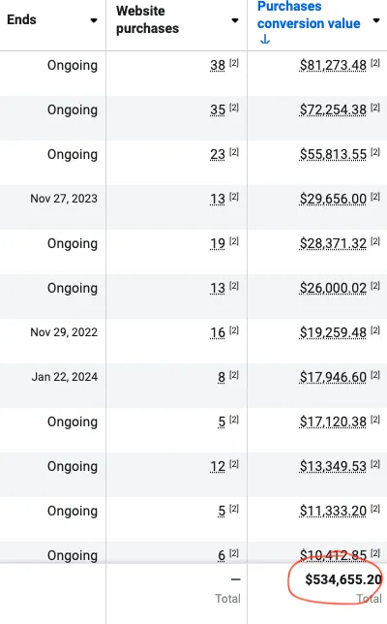Click footnote [2] beside $55,813.55
The width and height of the screenshot is (387, 624).
click(x=375, y=151)
